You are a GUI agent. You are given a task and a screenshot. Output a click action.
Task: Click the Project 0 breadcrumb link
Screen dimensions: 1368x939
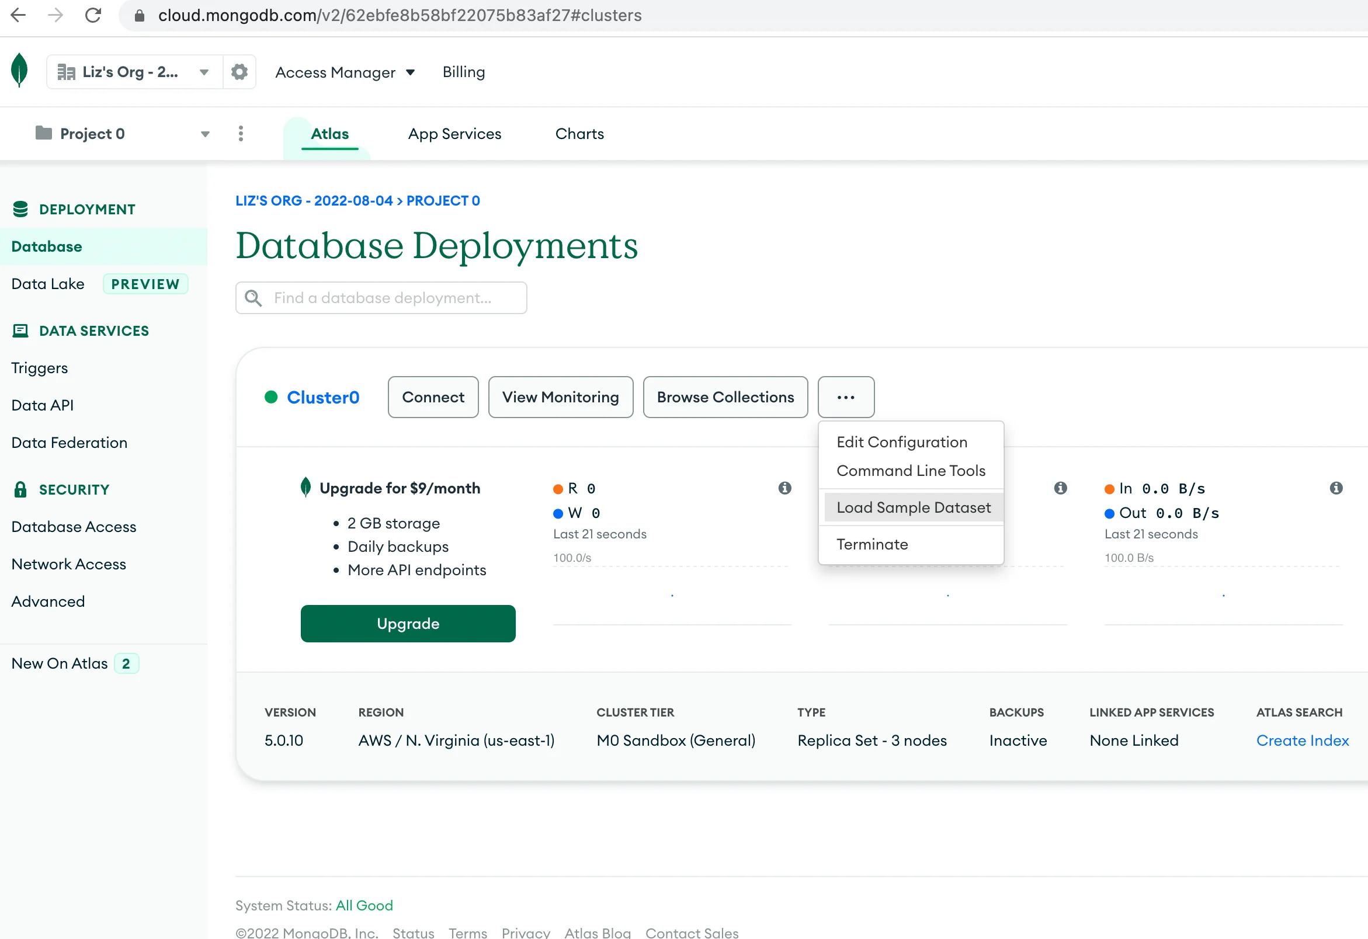click(443, 201)
